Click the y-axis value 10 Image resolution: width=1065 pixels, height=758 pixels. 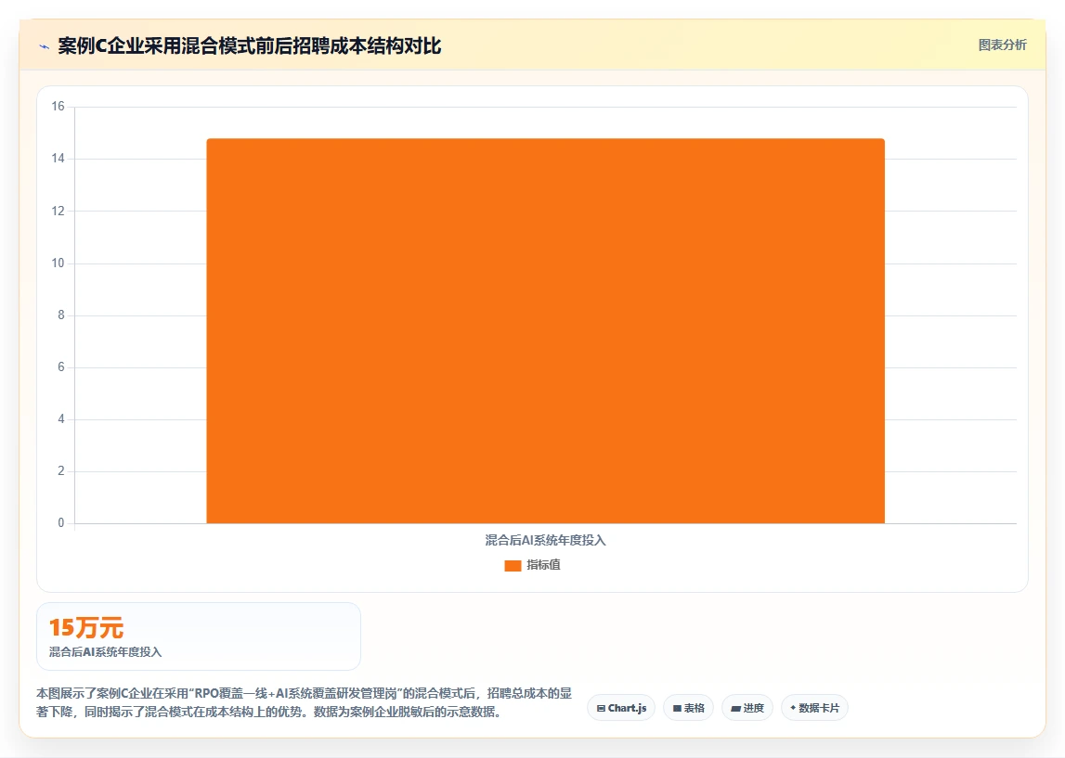pos(58,263)
